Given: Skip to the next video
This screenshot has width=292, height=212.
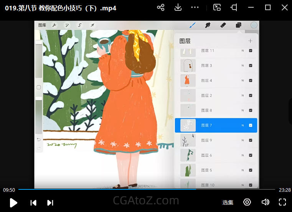Looking at the screenshot, I should click(x=50, y=202).
